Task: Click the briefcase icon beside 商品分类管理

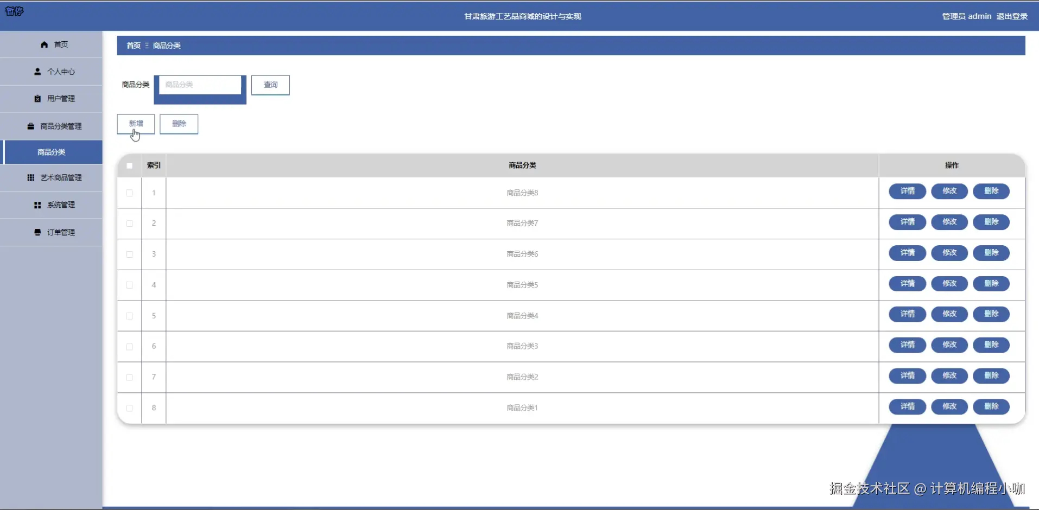Action: pos(31,126)
